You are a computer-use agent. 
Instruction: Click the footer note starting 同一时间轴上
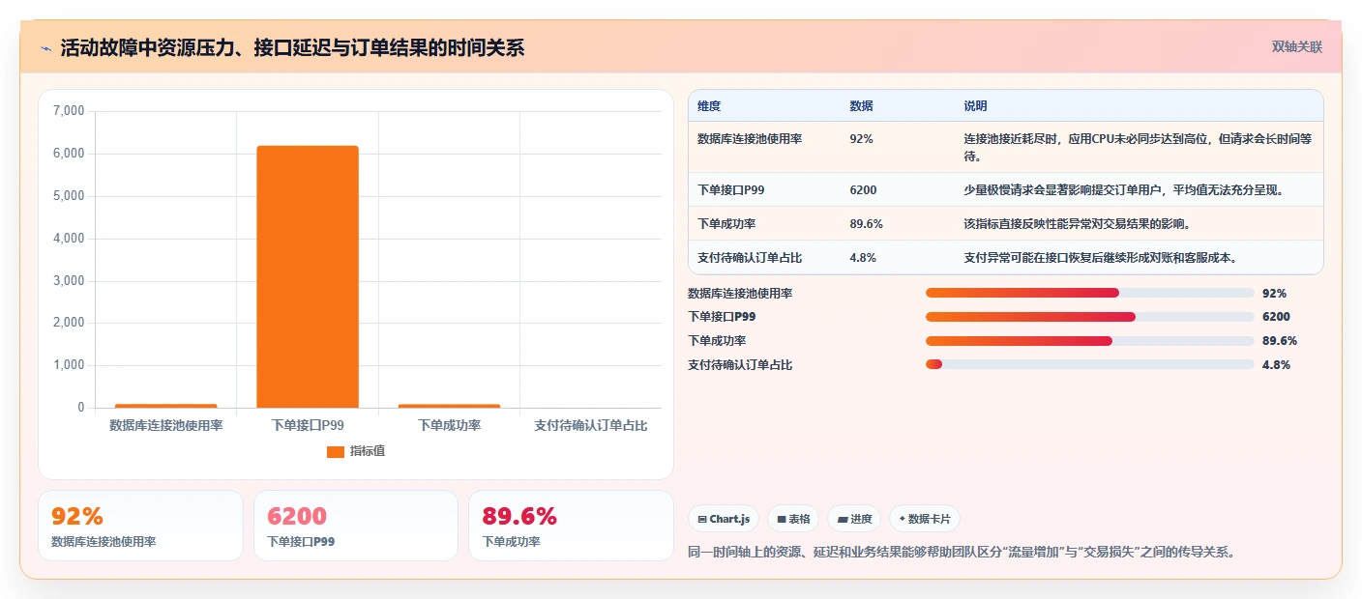click(962, 553)
